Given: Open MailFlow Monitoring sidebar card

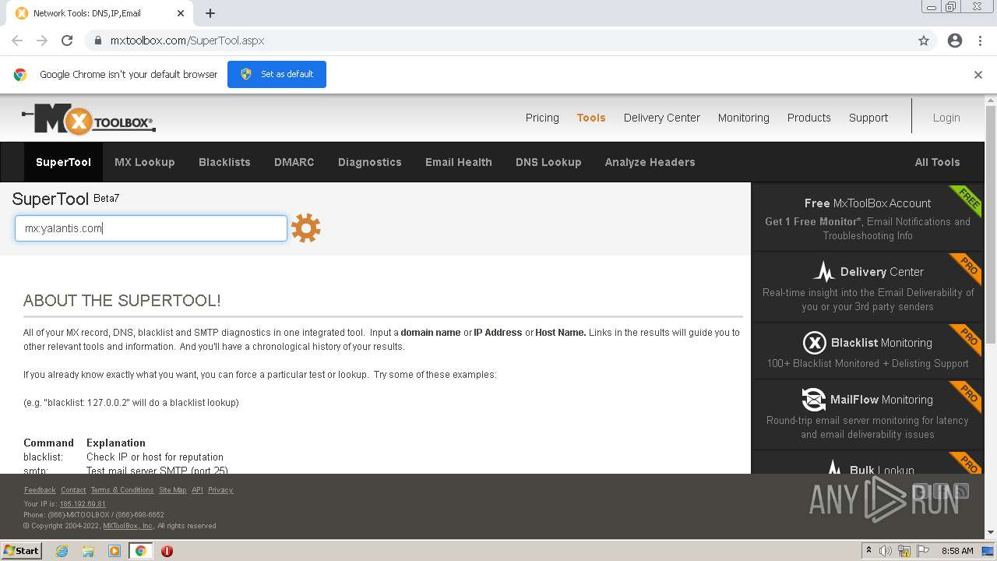Looking at the screenshot, I should 868,415.
